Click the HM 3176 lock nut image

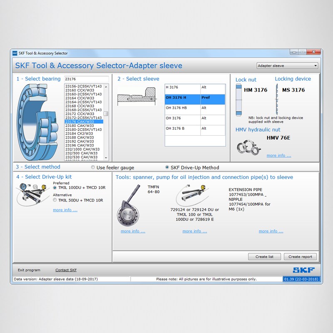[x=239, y=100]
